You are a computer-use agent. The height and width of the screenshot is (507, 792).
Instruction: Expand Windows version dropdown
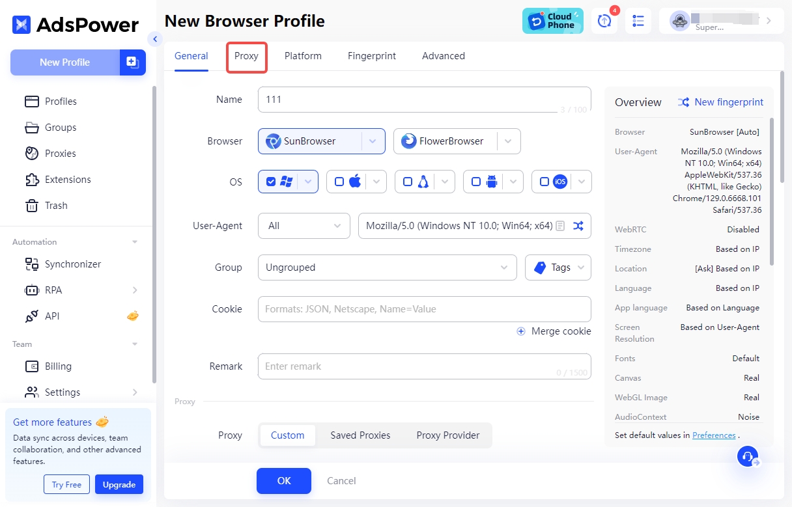[x=308, y=182]
